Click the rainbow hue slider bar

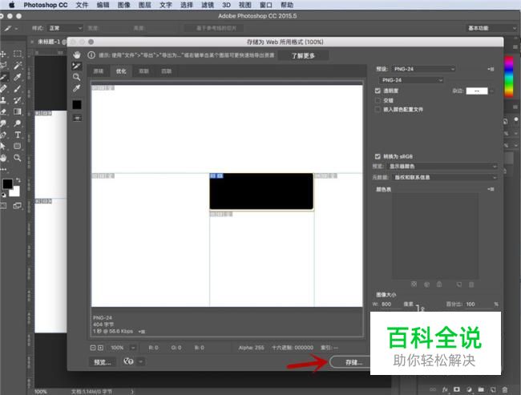509,76
